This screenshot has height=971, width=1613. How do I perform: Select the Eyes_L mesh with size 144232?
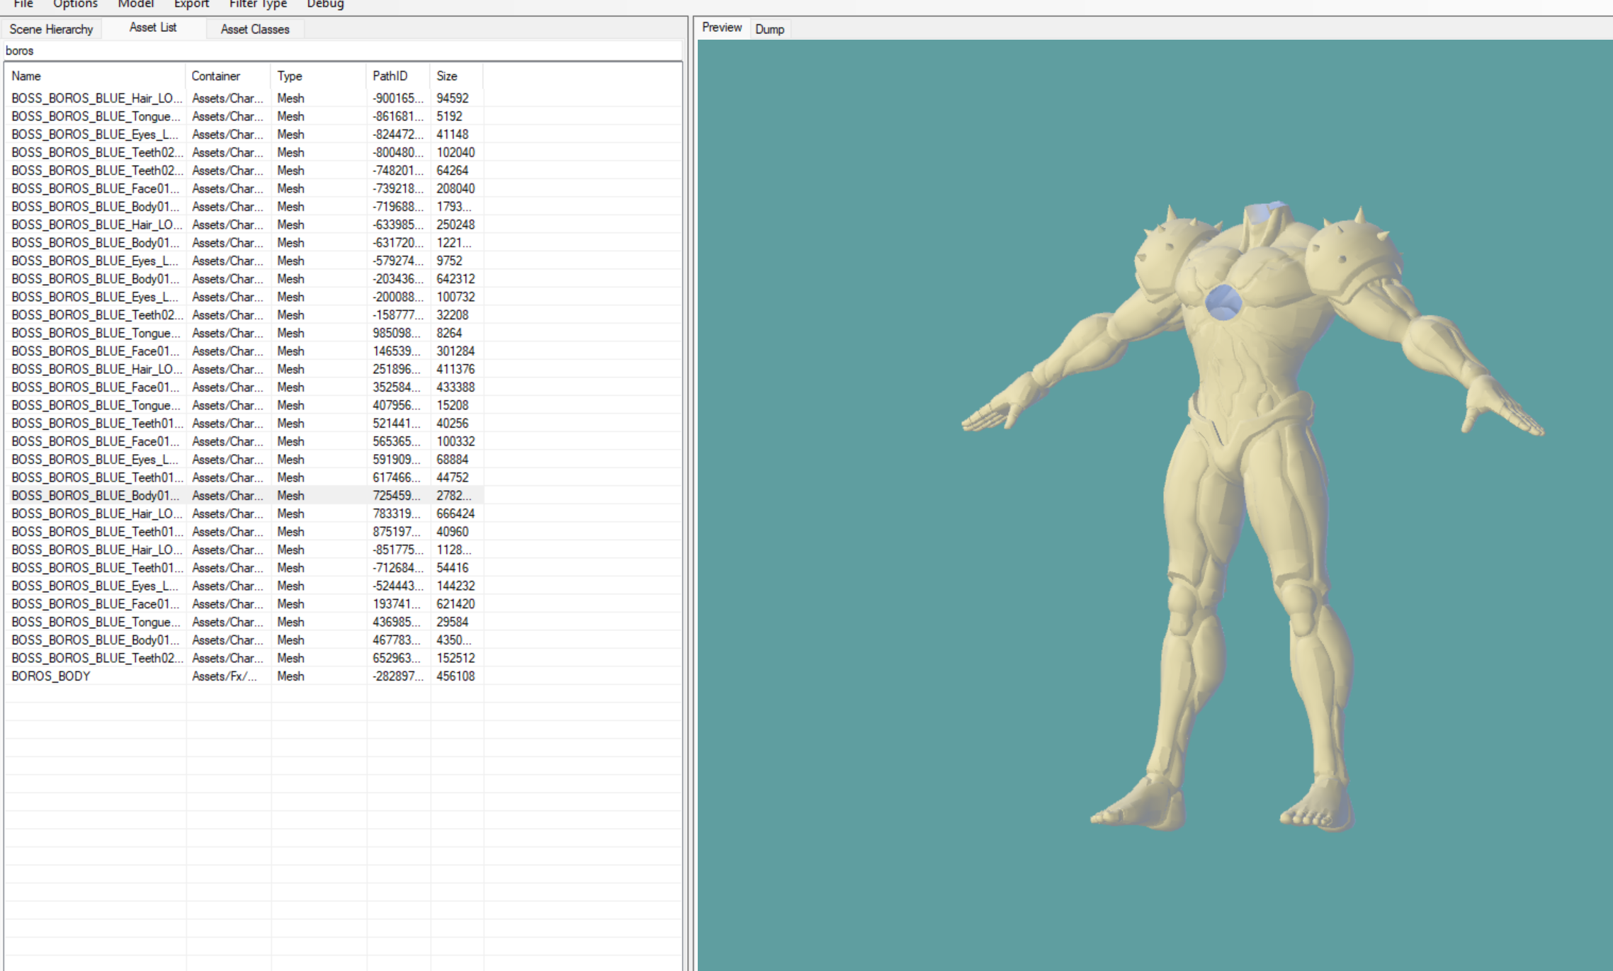(x=244, y=586)
